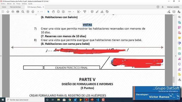Screen dimensions: 182x102
Task: Open Create PDF tool in right pane
Action: point(179,33)
